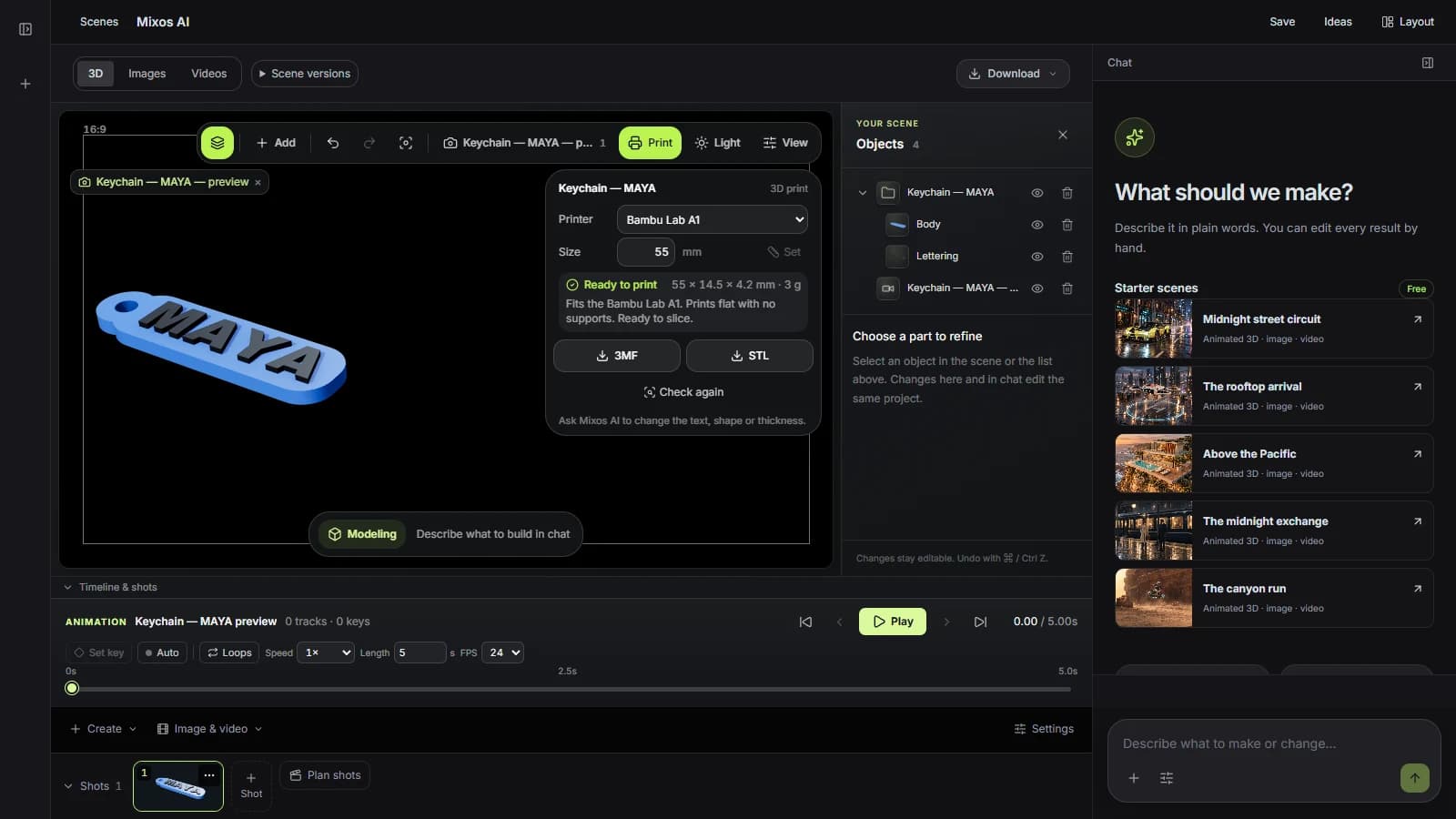The height and width of the screenshot is (819, 1456).
Task: Open the Speed 1× dropdown
Action: click(326, 652)
